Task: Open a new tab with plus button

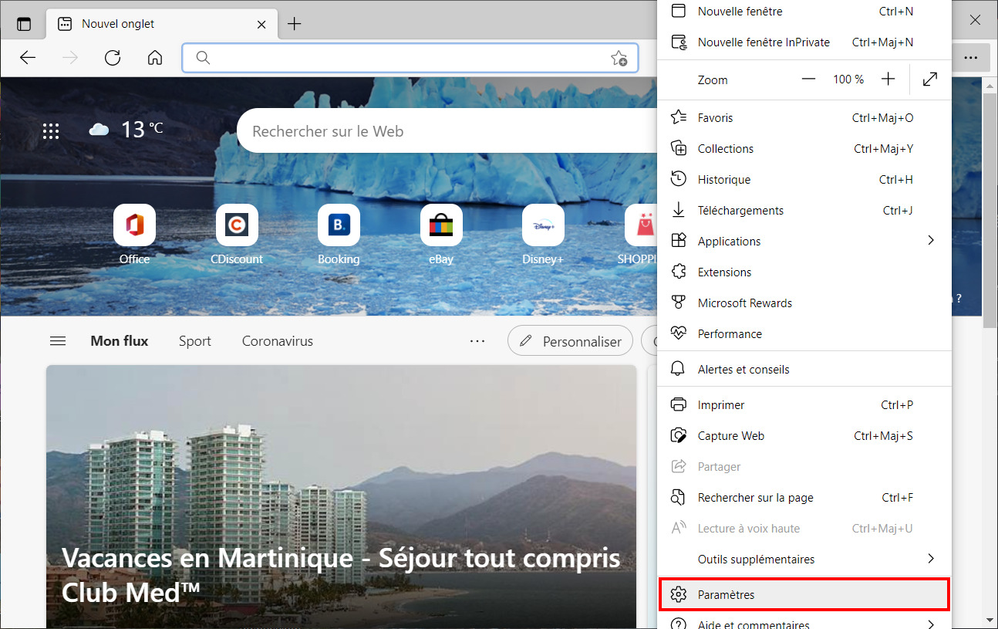Action: tap(294, 24)
